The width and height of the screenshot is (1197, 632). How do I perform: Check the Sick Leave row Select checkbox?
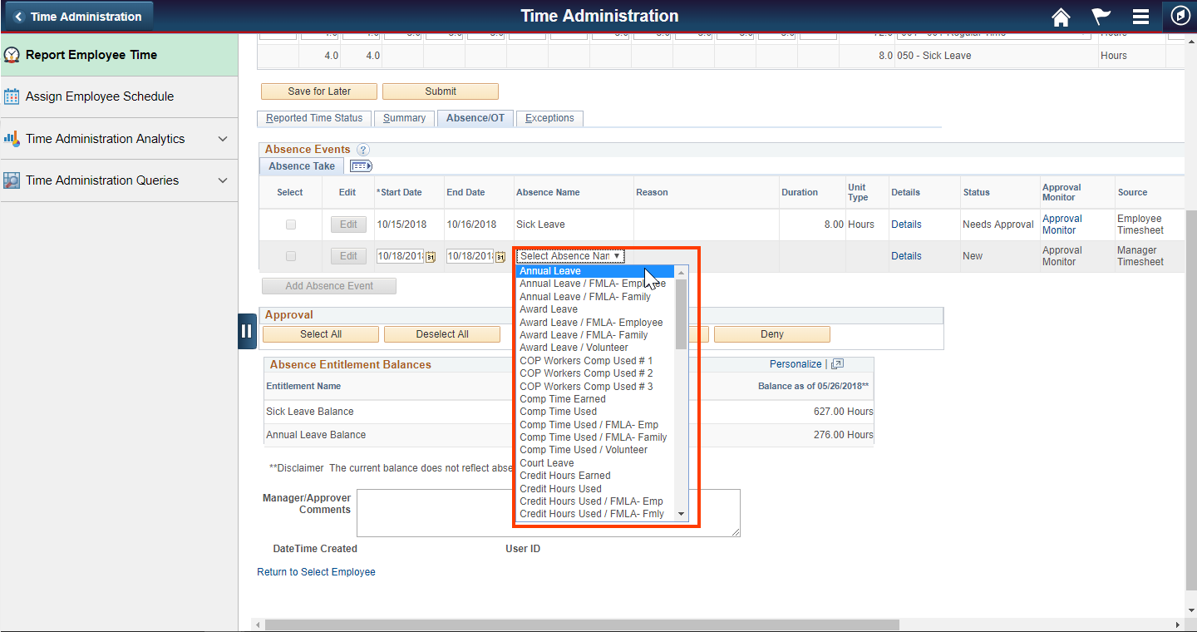coord(290,224)
